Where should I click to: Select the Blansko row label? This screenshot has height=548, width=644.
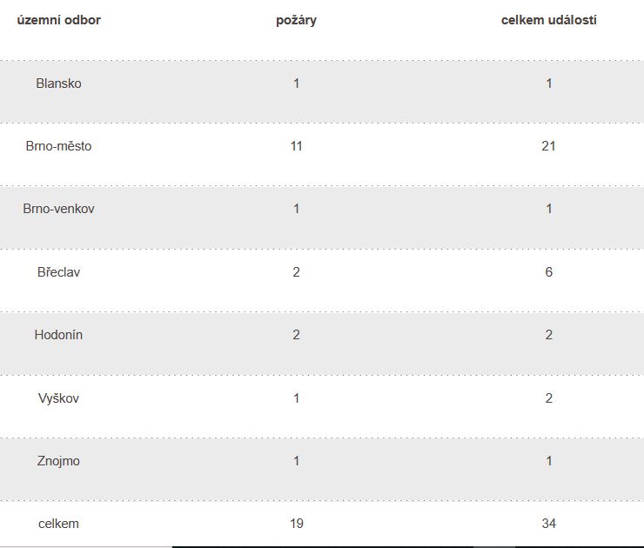[58, 84]
